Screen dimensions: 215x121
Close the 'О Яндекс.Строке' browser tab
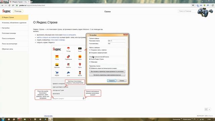tap(29, 2)
